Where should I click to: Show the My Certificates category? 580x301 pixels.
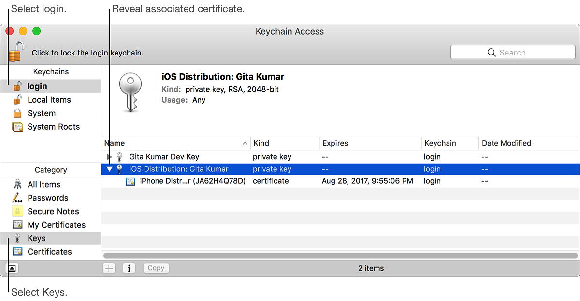[x=57, y=225]
